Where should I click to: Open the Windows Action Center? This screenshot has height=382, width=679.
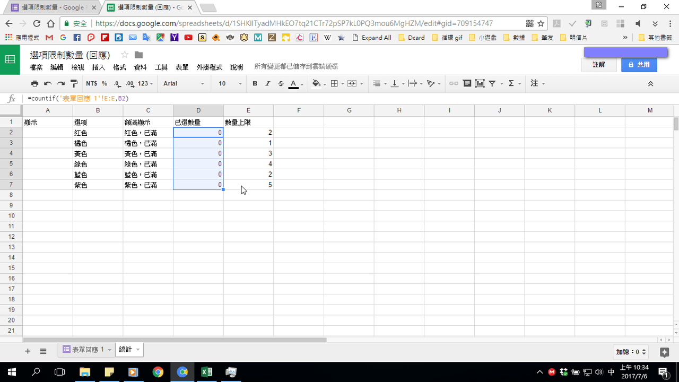click(x=663, y=372)
